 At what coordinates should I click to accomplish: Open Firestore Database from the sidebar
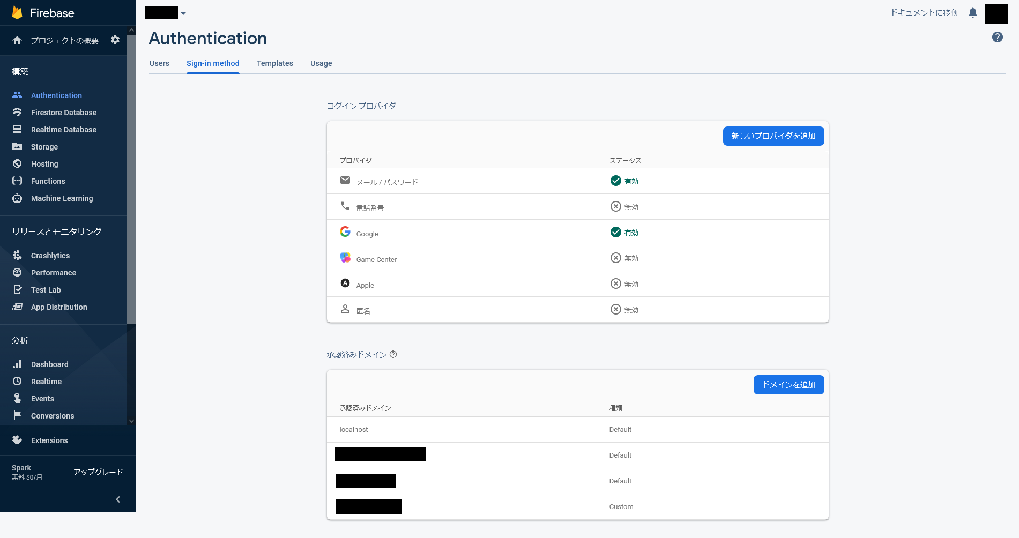(x=63, y=113)
